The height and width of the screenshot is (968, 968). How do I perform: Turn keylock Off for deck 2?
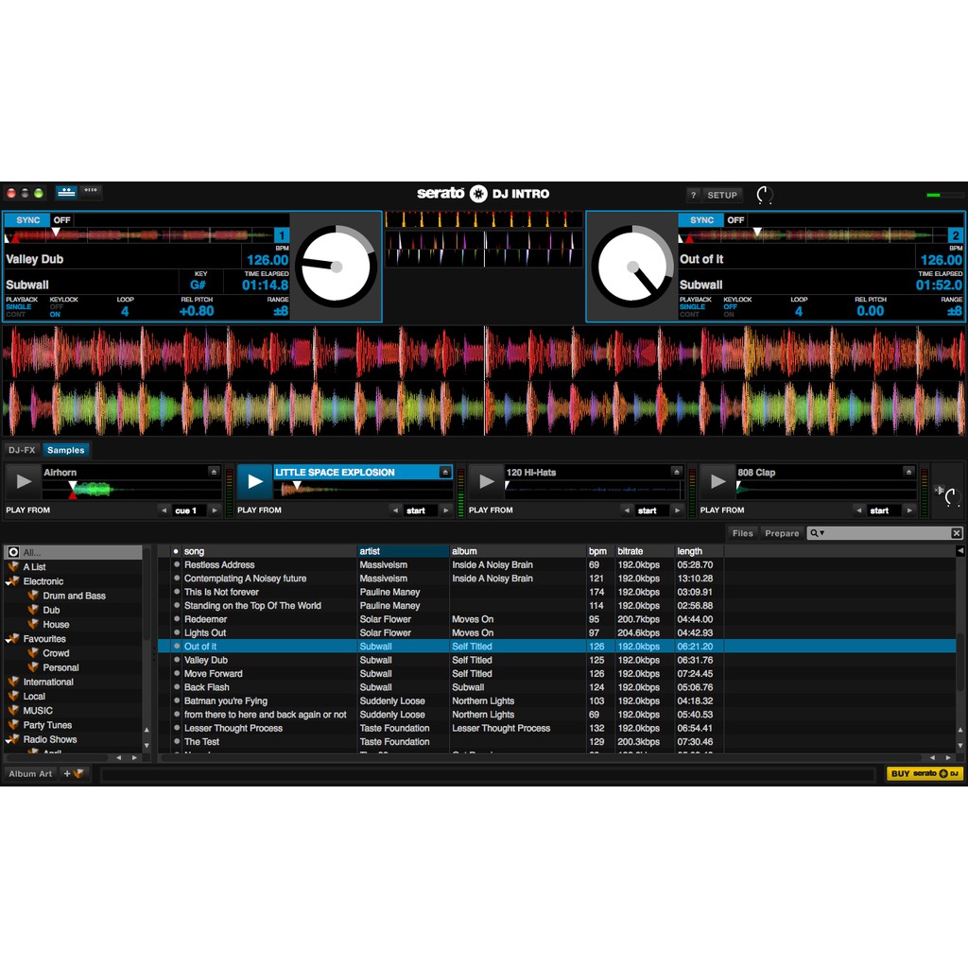point(731,307)
